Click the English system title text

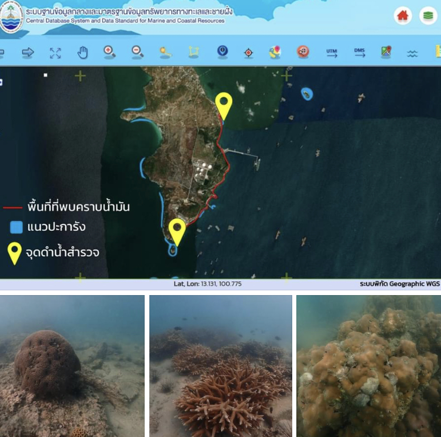point(125,21)
